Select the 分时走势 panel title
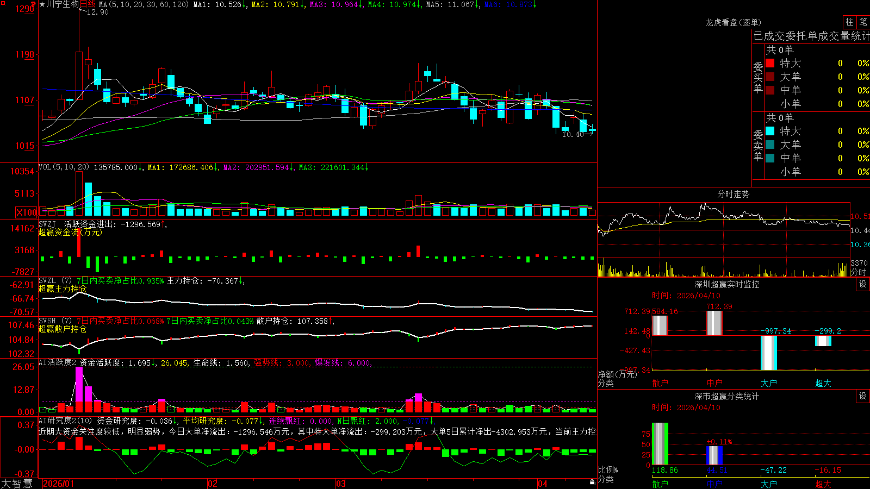 (x=733, y=194)
